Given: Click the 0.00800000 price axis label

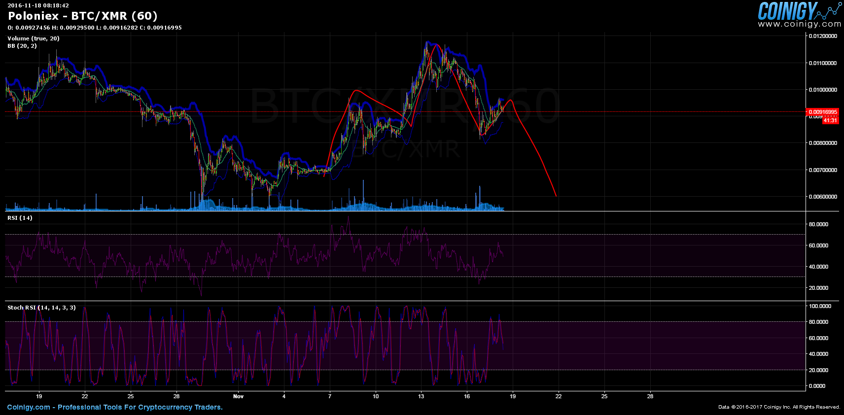Looking at the screenshot, I should 822,143.
